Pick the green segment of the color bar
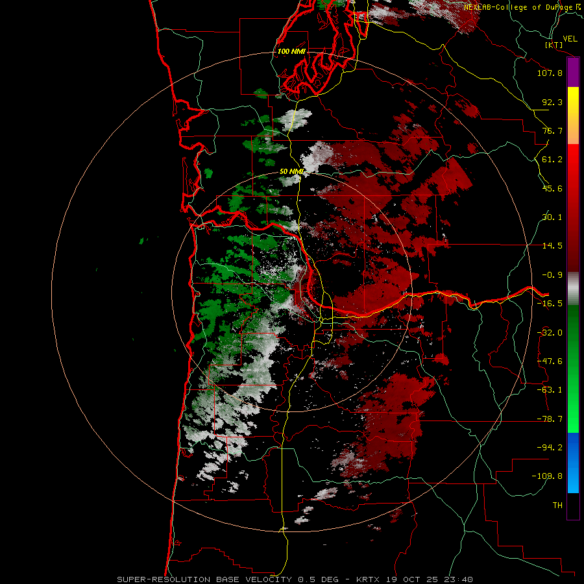Viewport: 584px width, 584px height. pos(573,369)
